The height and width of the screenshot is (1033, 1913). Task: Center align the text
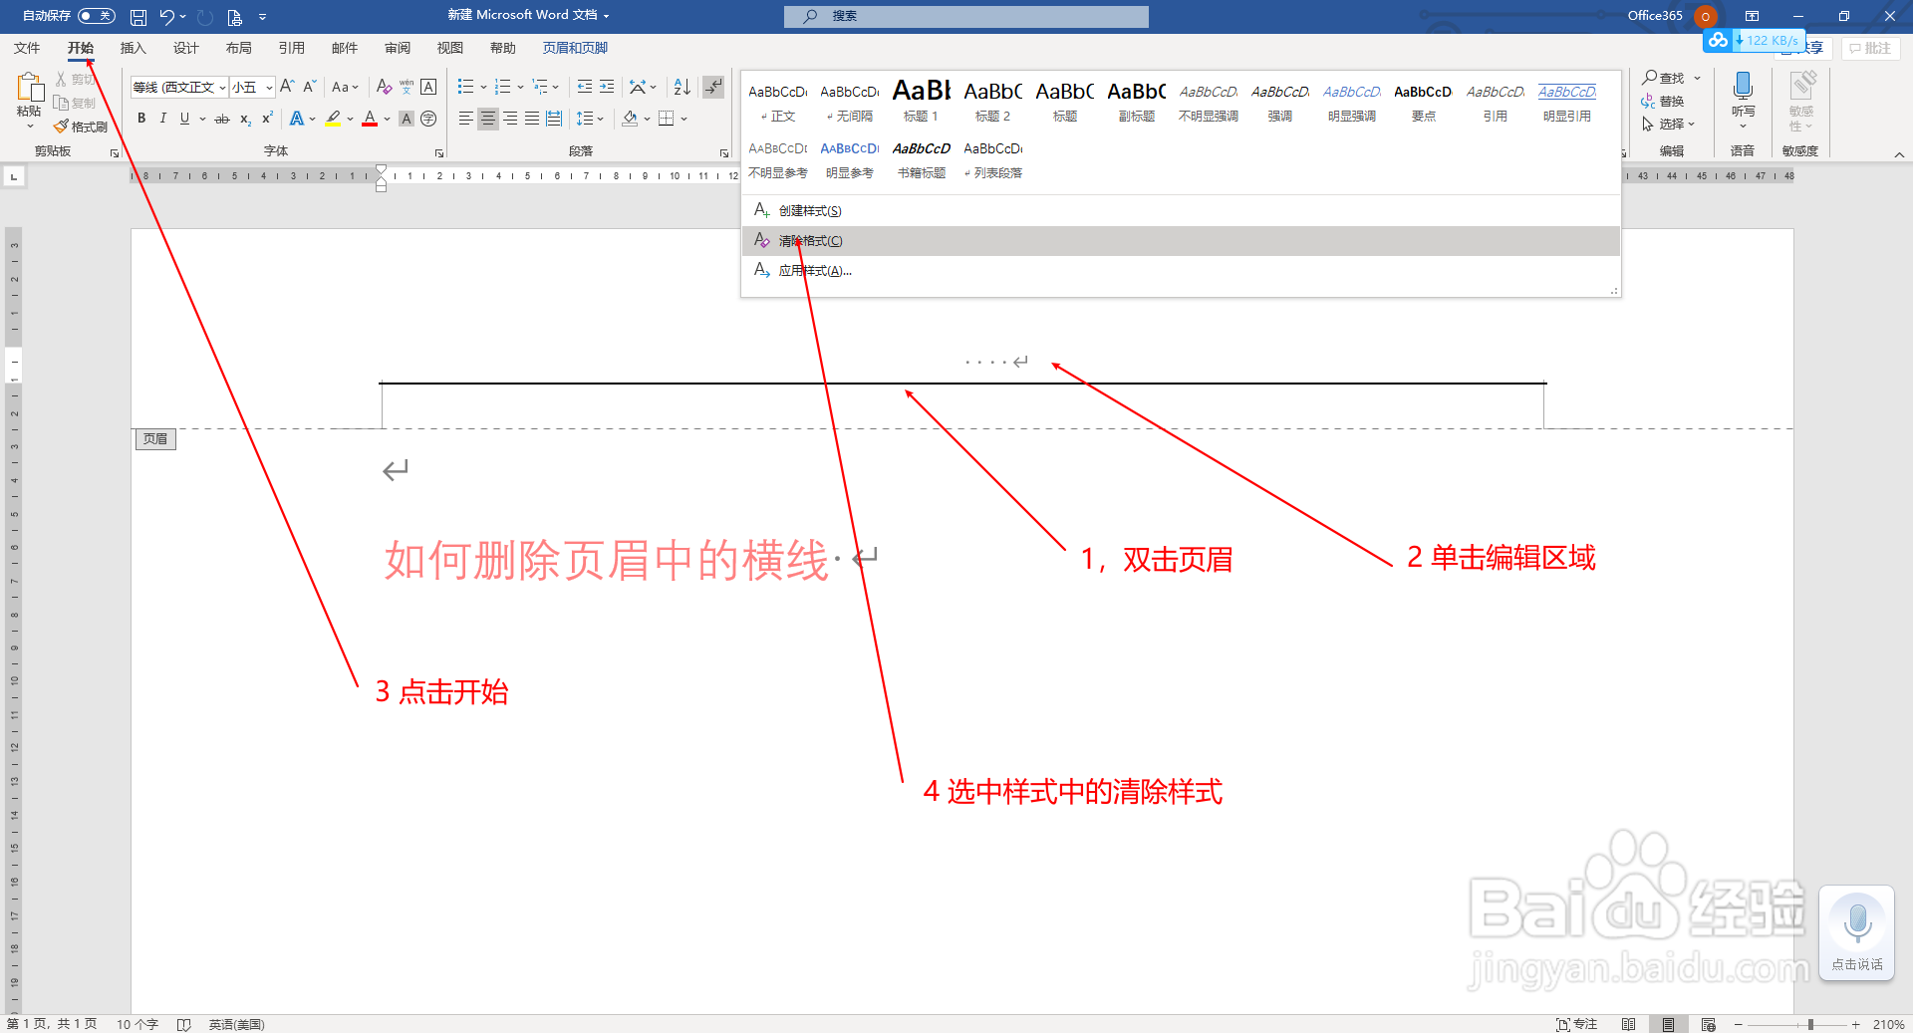pos(487,119)
